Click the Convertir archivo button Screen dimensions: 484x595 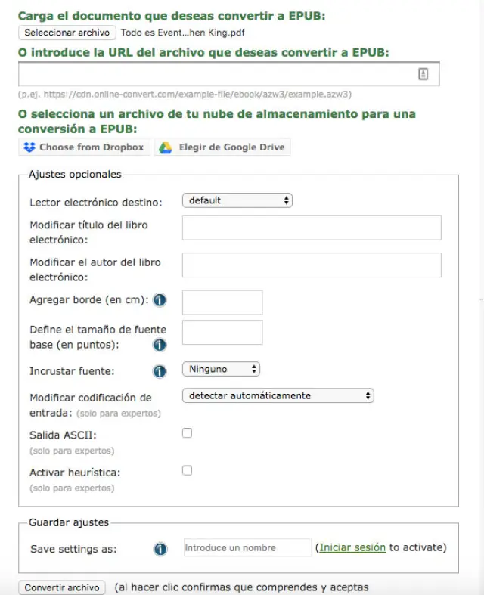click(62, 587)
